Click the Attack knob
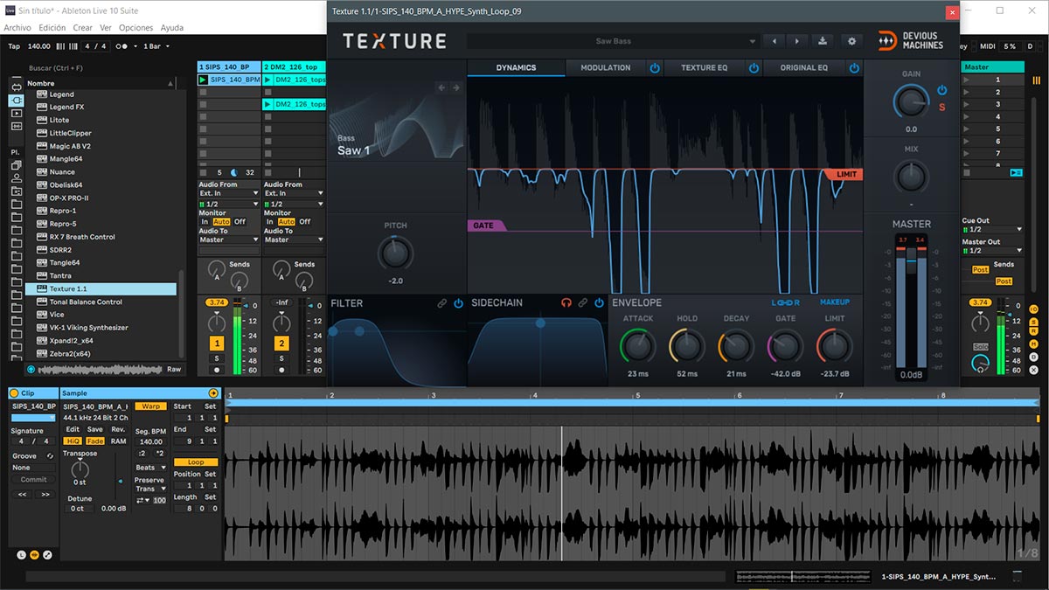 [x=637, y=347]
